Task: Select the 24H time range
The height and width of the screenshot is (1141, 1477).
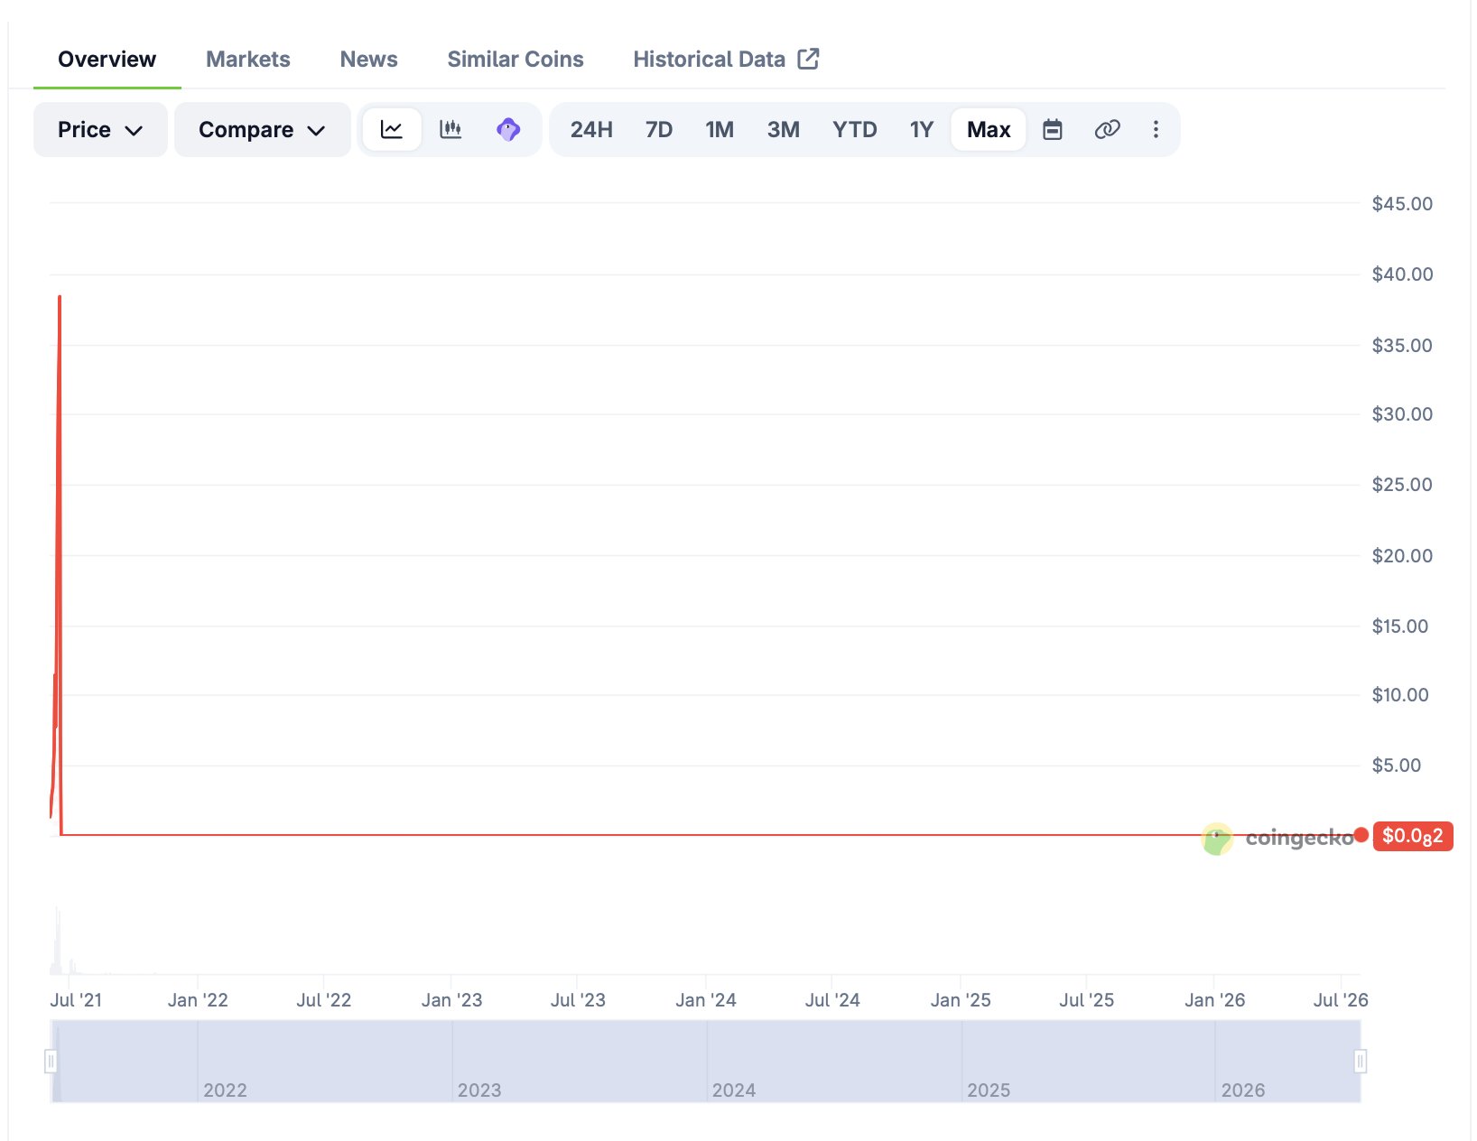Action: 591,129
